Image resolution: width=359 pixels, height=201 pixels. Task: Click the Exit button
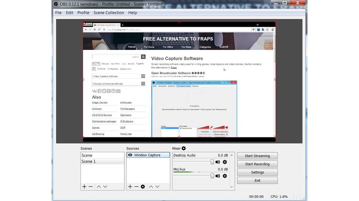click(x=257, y=181)
